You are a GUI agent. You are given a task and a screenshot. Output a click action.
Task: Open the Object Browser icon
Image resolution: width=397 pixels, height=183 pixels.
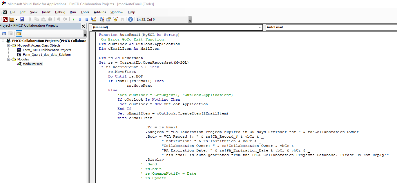115,19
